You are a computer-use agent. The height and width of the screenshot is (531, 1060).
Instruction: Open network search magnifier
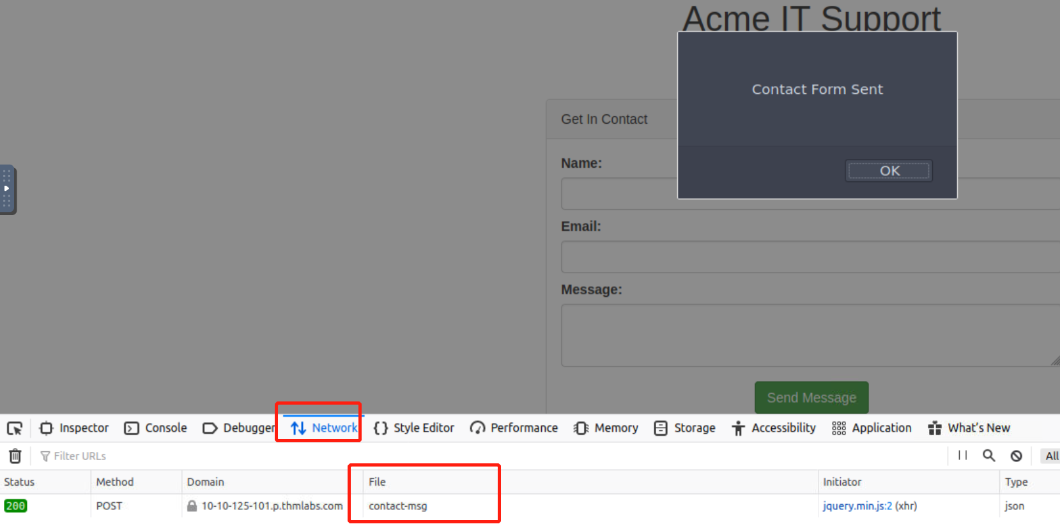click(988, 456)
